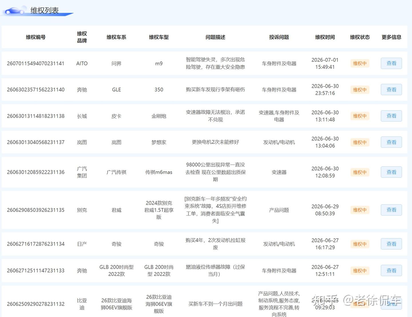412x317 pixels.
Task: Click the 传祺m6mas model cell
Action: pos(159,172)
